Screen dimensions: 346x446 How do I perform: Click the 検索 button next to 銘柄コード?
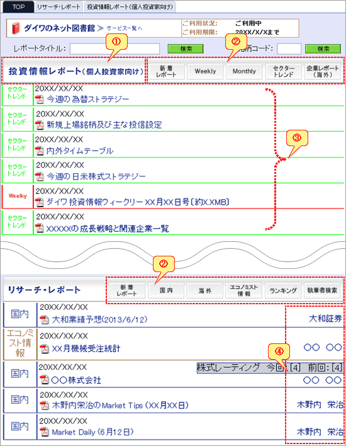coord(323,49)
